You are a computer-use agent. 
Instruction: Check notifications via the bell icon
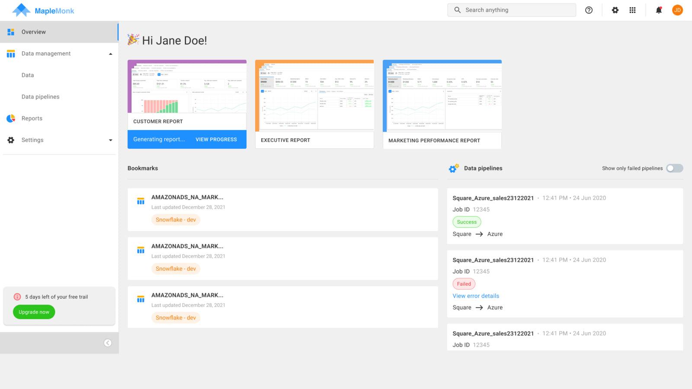pyautogui.click(x=658, y=10)
